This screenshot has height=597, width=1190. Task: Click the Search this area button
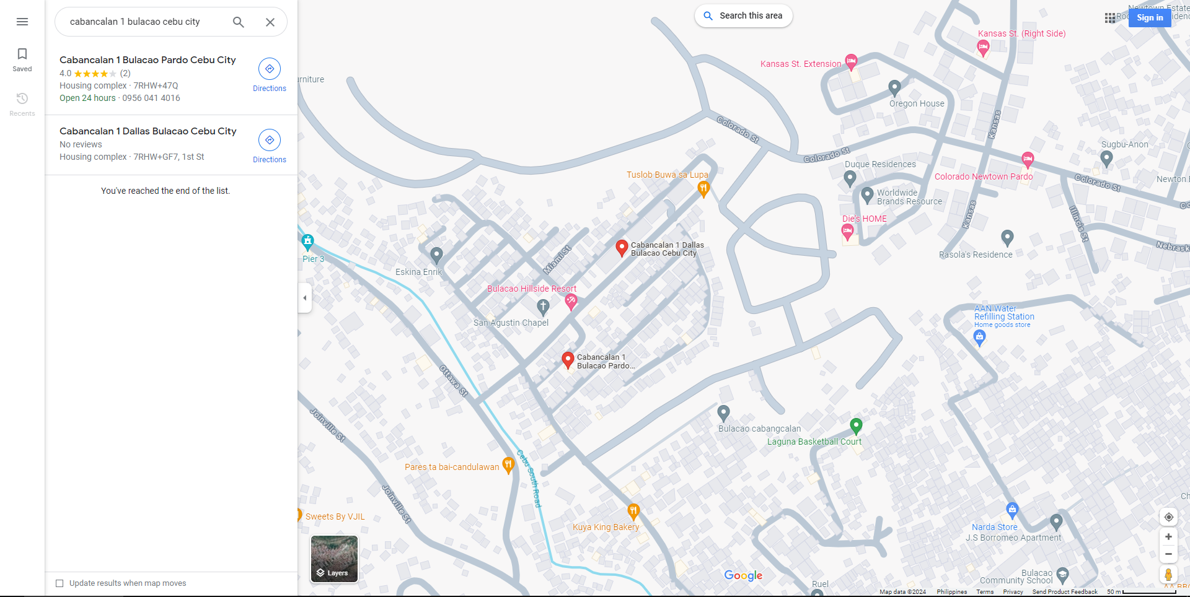743,16
